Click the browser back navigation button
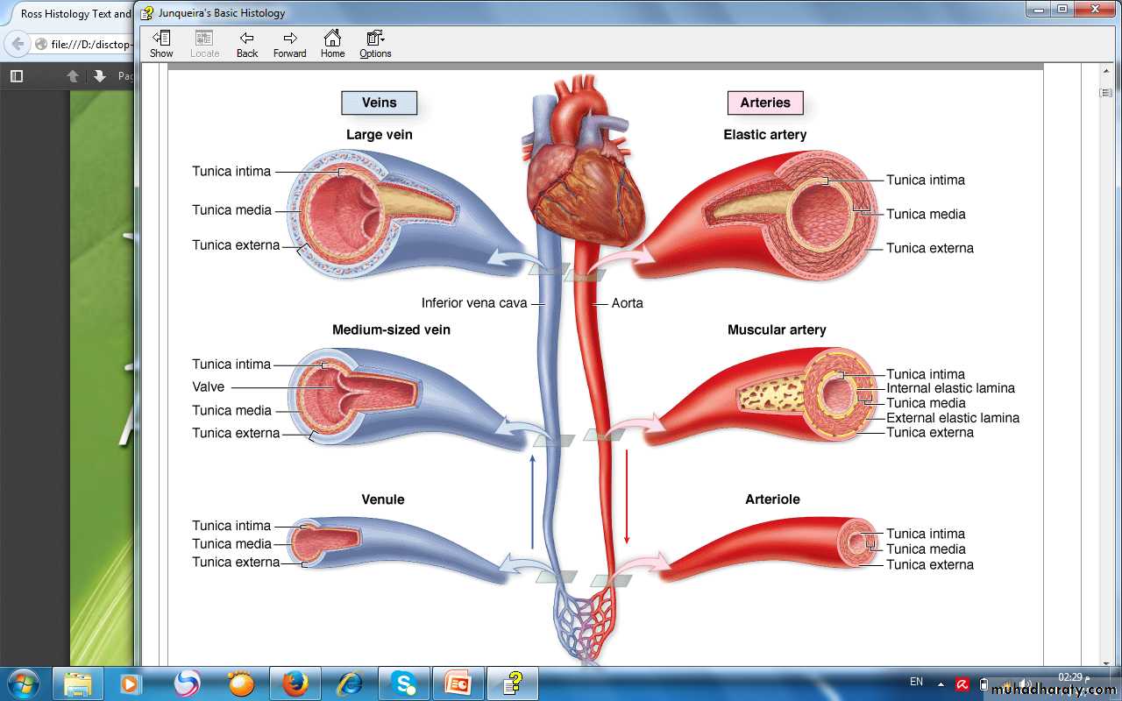The image size is (1122, 701). point(18,44)
